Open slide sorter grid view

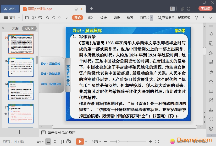click(55, 142)
